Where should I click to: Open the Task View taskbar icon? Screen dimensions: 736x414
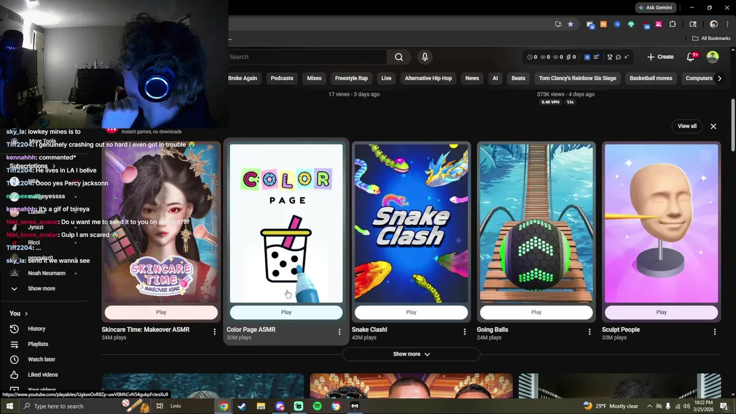pos(160,406)
